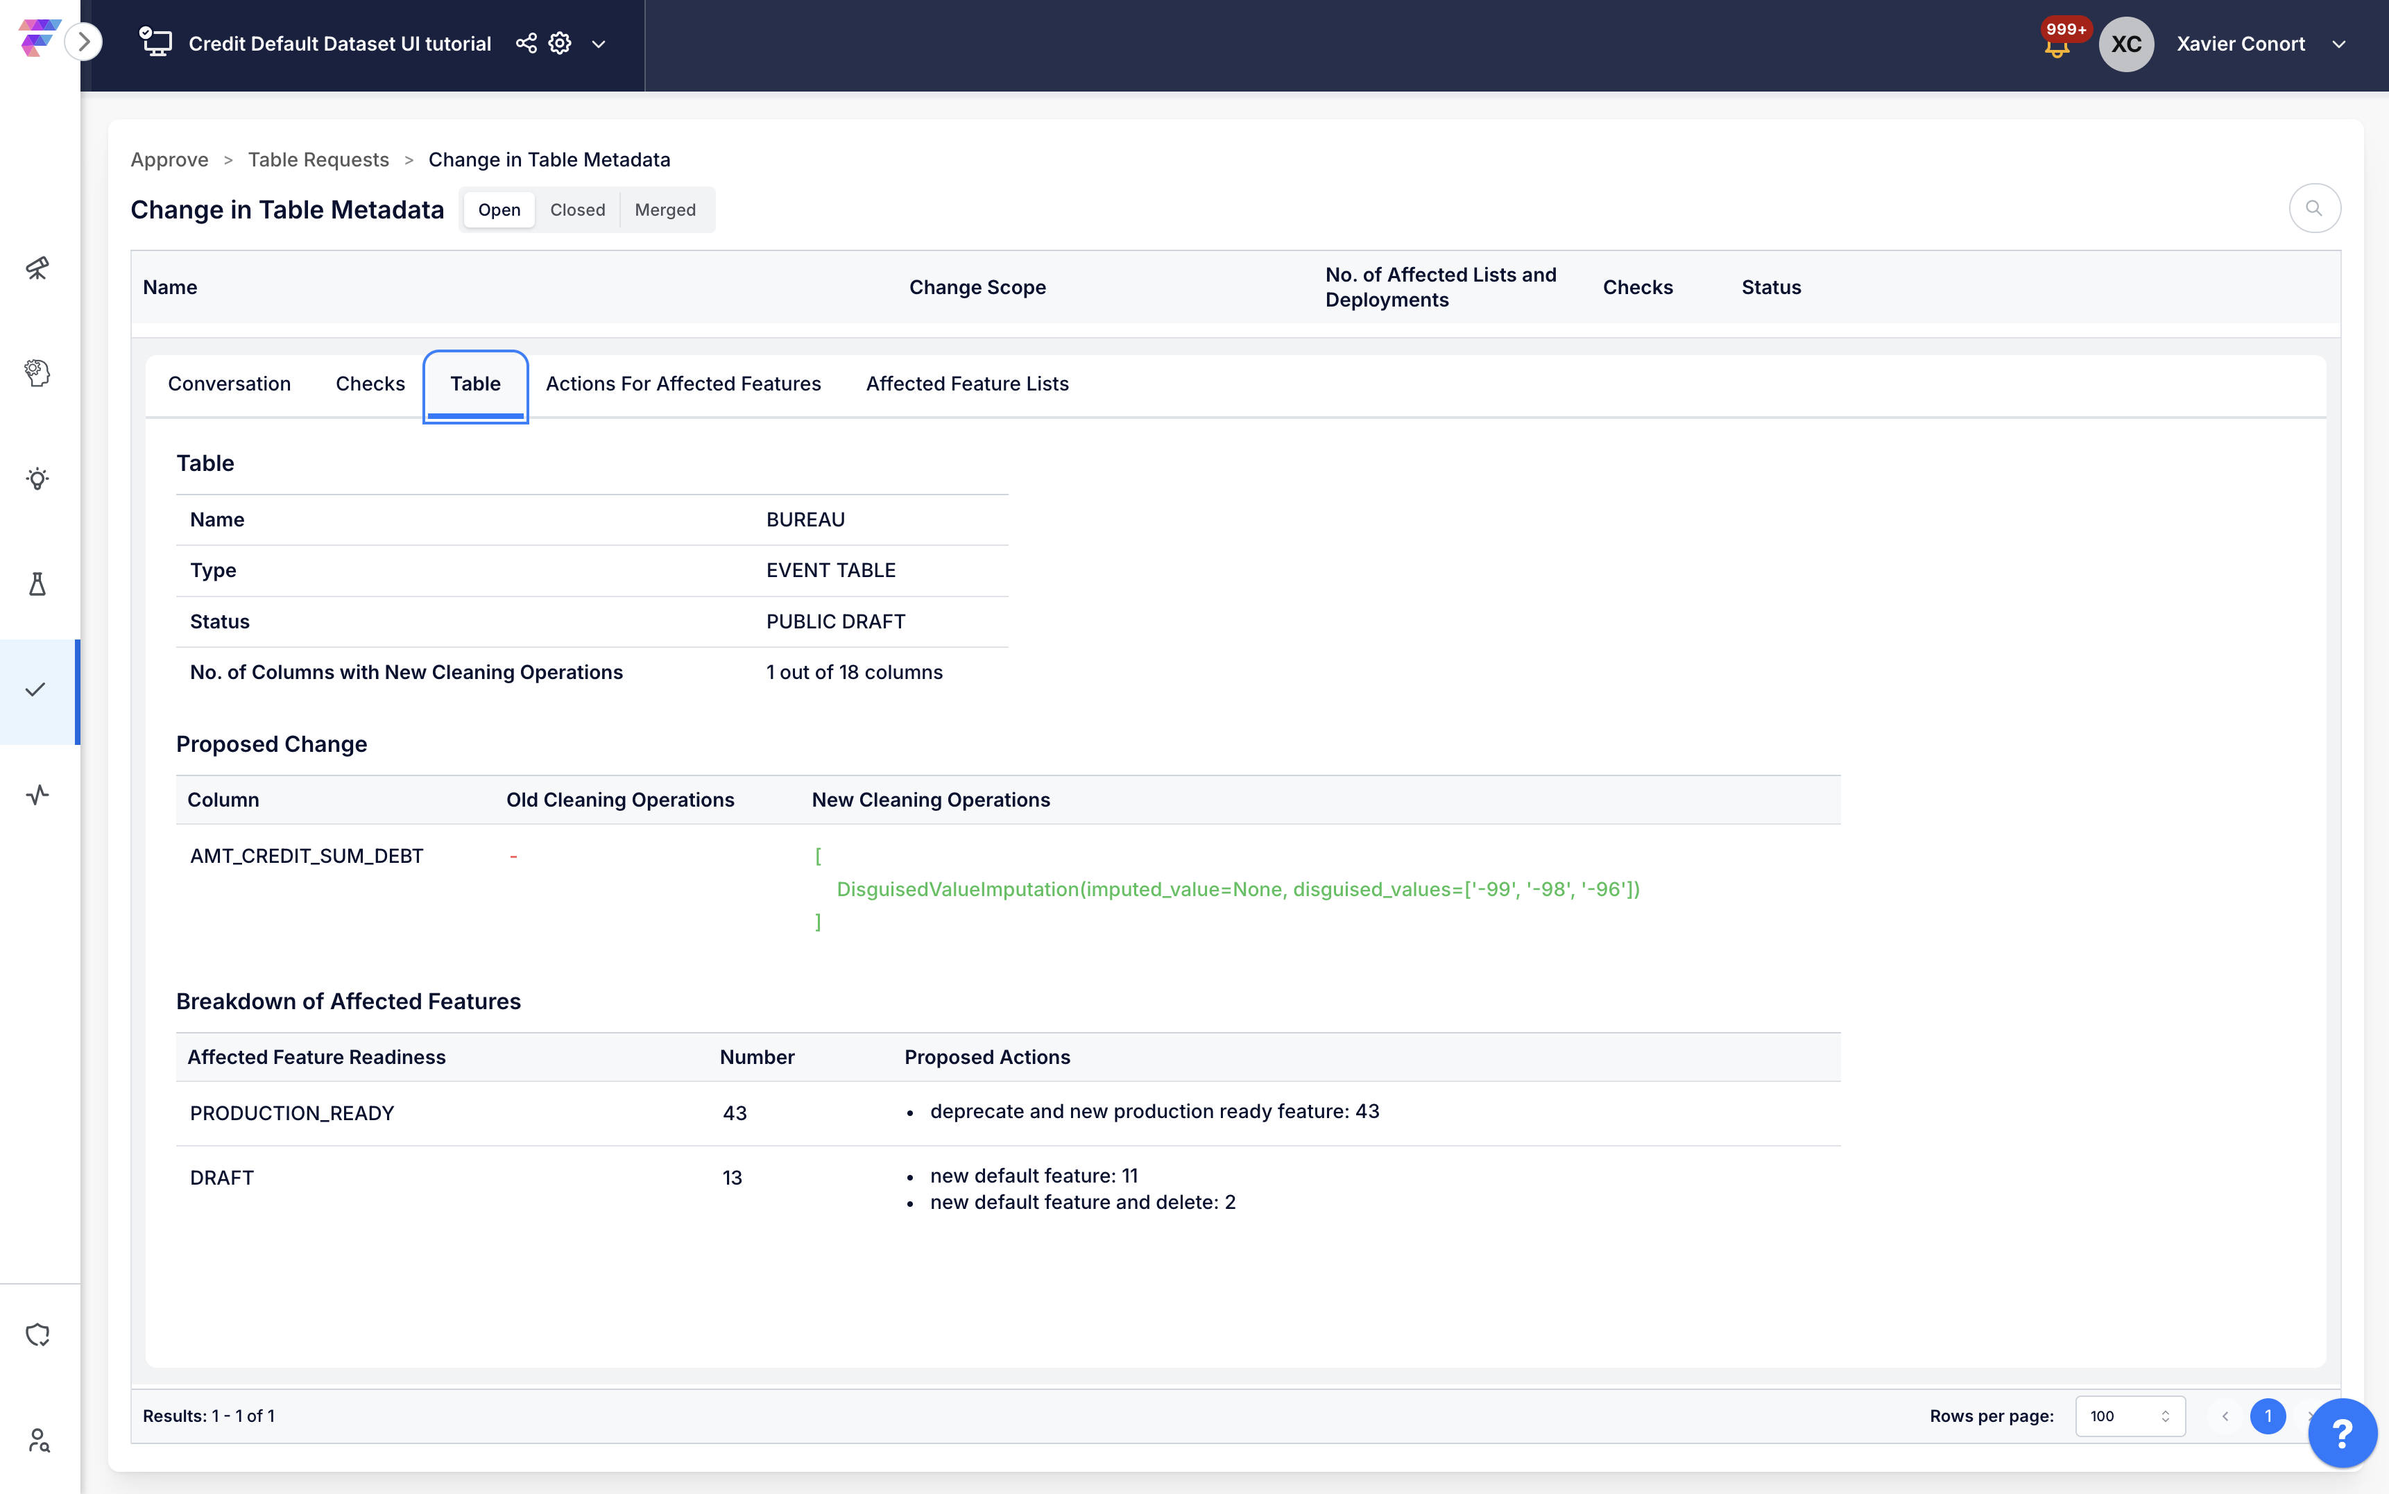Show Merged requests filter
Image resolution: width=2389 pixels, height=1494 pixels.
665,209
